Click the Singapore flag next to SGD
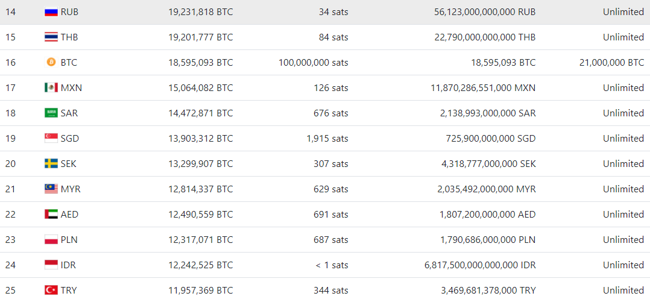Screen dimensions: 650x302 pyautogui.click(x=51, y=139)
